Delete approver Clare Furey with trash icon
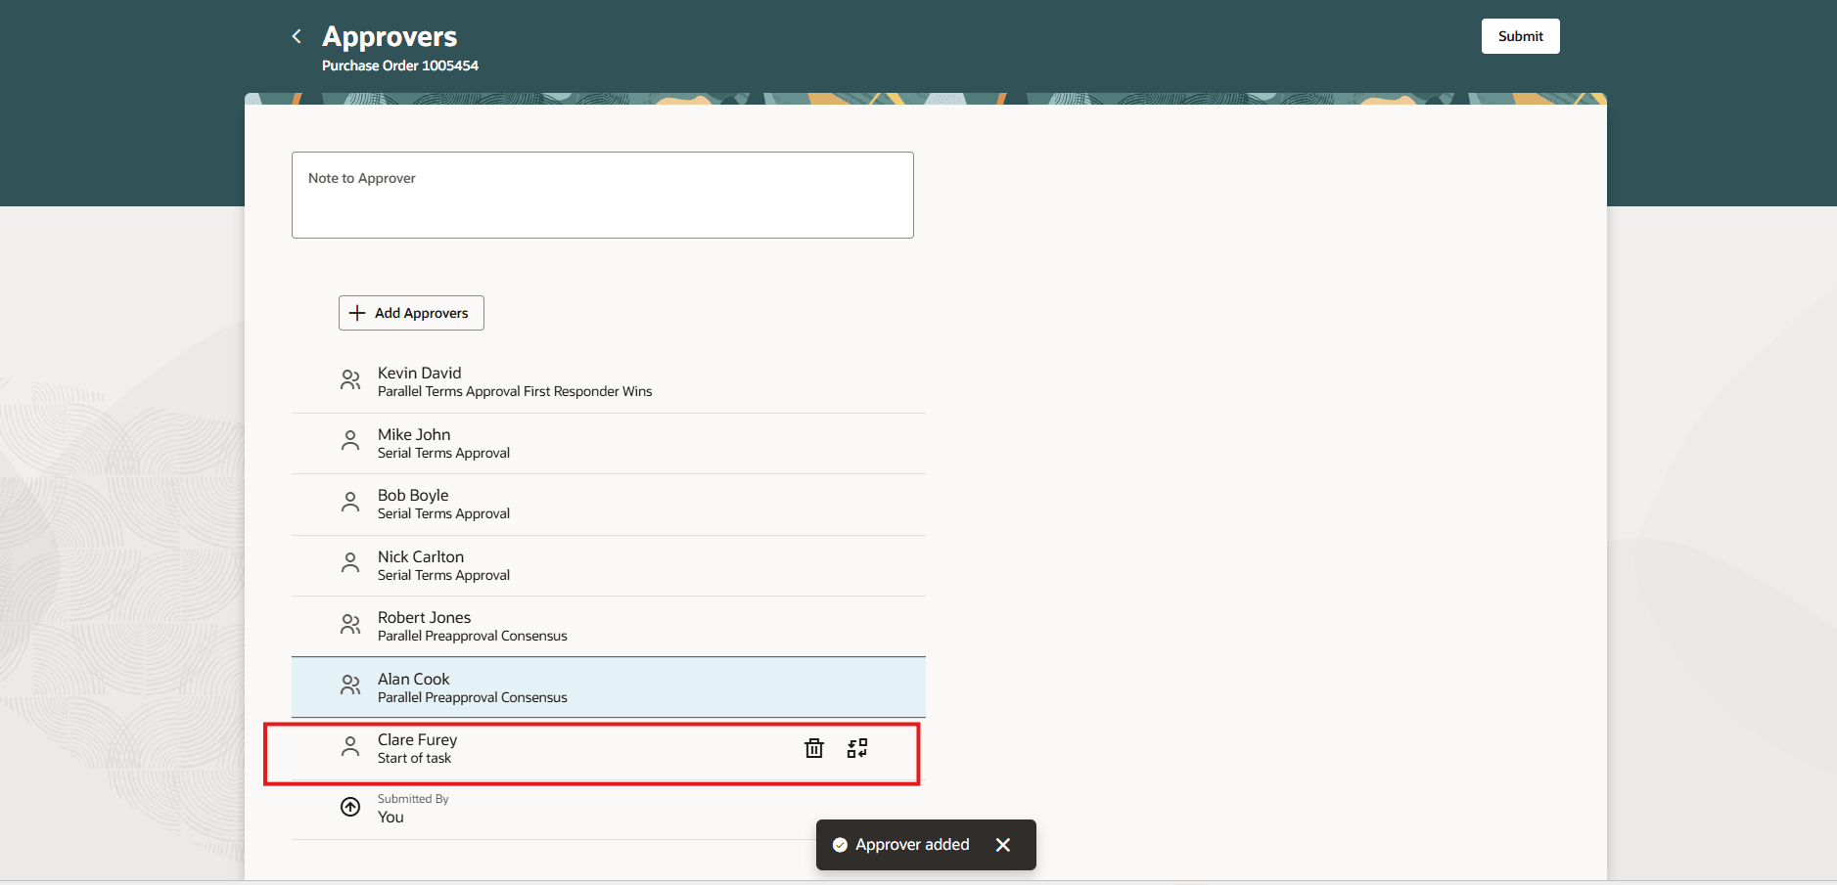 click(x=814, y=748)
